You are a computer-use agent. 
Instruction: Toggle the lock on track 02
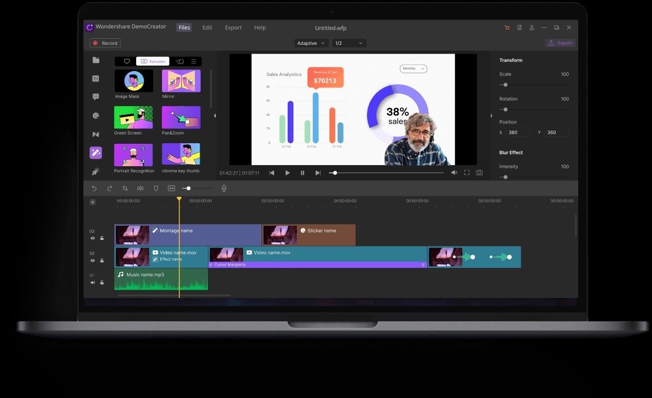[x=102, y=261]
